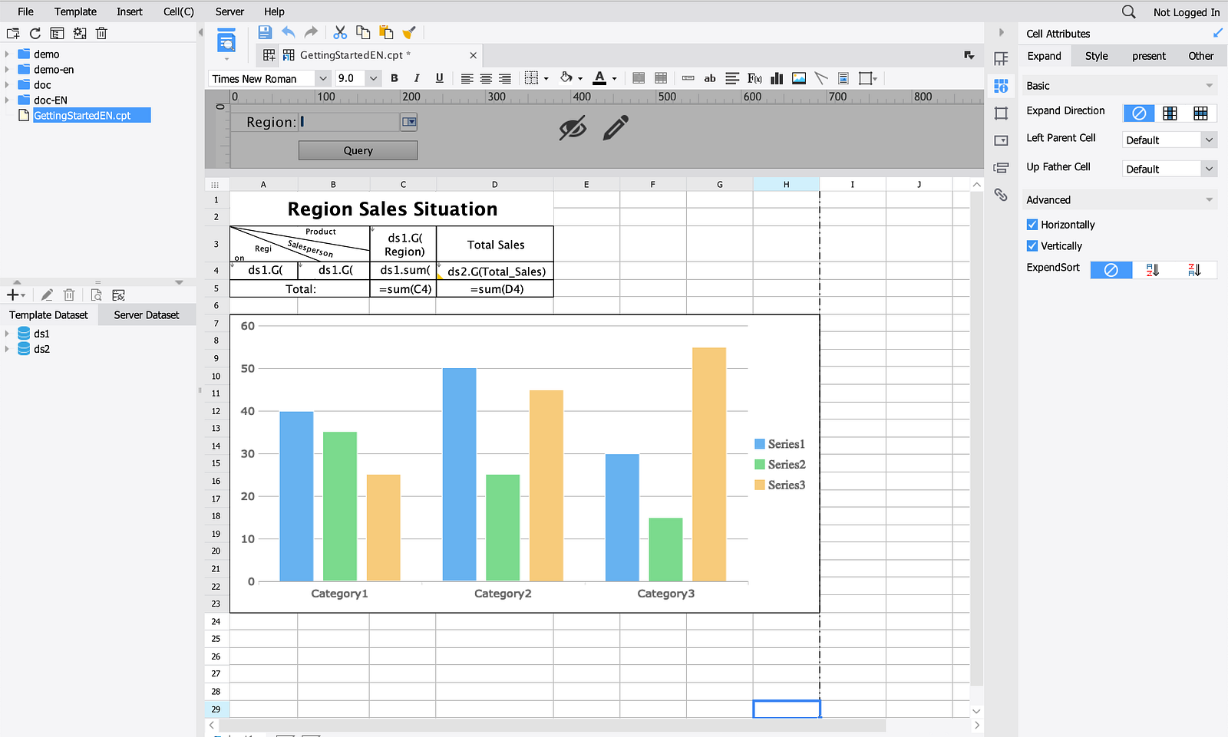
Task: Open the Server menu
Action: point(229,12)
